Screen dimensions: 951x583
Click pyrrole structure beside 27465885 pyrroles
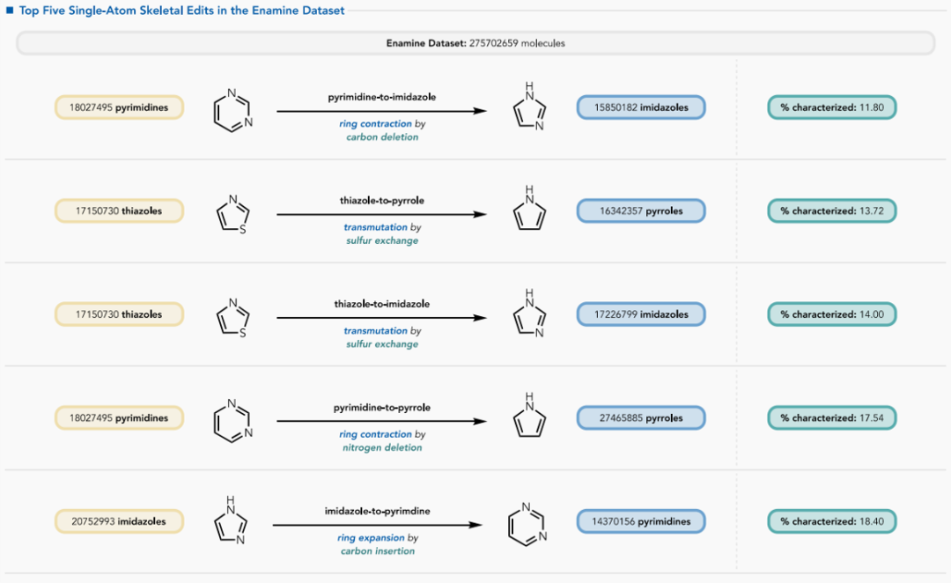click(529, 418)
